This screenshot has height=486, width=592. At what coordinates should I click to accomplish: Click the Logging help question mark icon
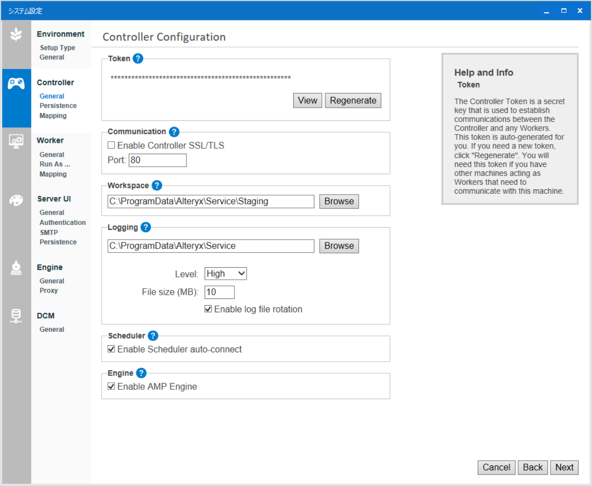tap(145, 227)
